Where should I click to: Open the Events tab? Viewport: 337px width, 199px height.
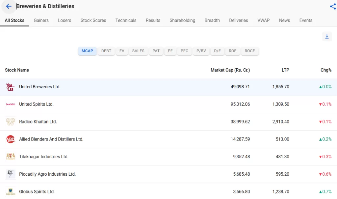coord(306,20)
